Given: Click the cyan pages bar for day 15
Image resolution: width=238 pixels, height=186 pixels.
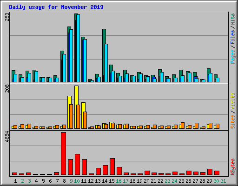Looking at the screenshot, I should (x=113, y=77).
